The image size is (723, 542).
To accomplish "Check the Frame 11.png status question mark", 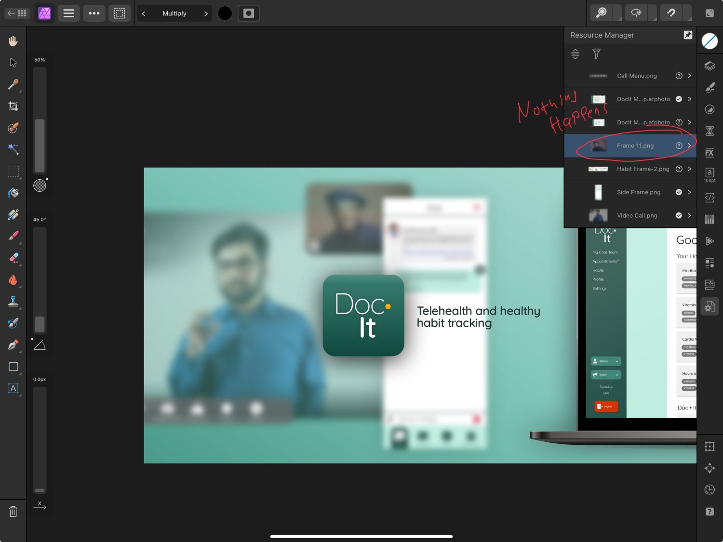I will (x=679, y=145).
